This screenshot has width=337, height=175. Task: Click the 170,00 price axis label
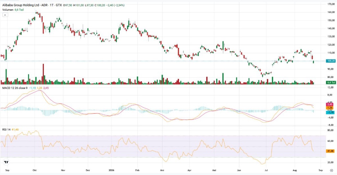pos(331,4)
